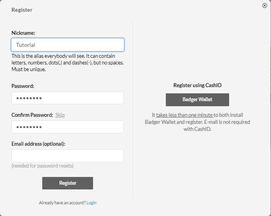Select the Confirm Password input field
This screenshot has width=271, height=216.
(x=68, y=127)
